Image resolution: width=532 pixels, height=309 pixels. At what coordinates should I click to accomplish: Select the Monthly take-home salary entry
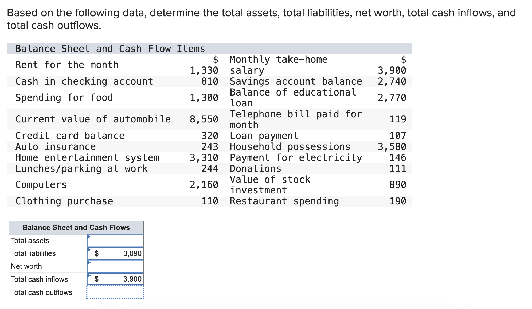279,65
